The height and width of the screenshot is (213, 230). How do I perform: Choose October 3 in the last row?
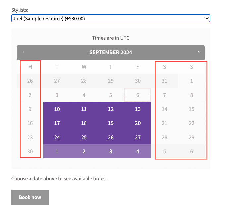point(111,151)
